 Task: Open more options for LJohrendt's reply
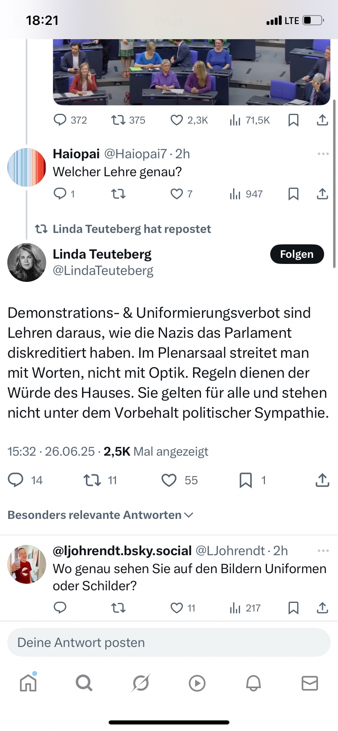pos(323,551)
